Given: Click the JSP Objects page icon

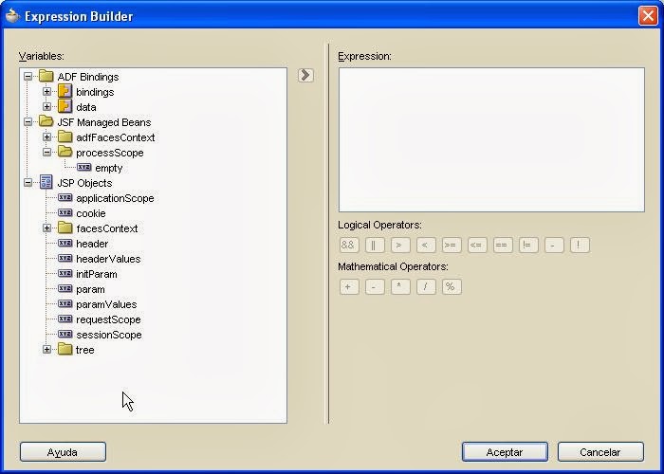Looking at the screenshot, I should click(x=46, y=182).
